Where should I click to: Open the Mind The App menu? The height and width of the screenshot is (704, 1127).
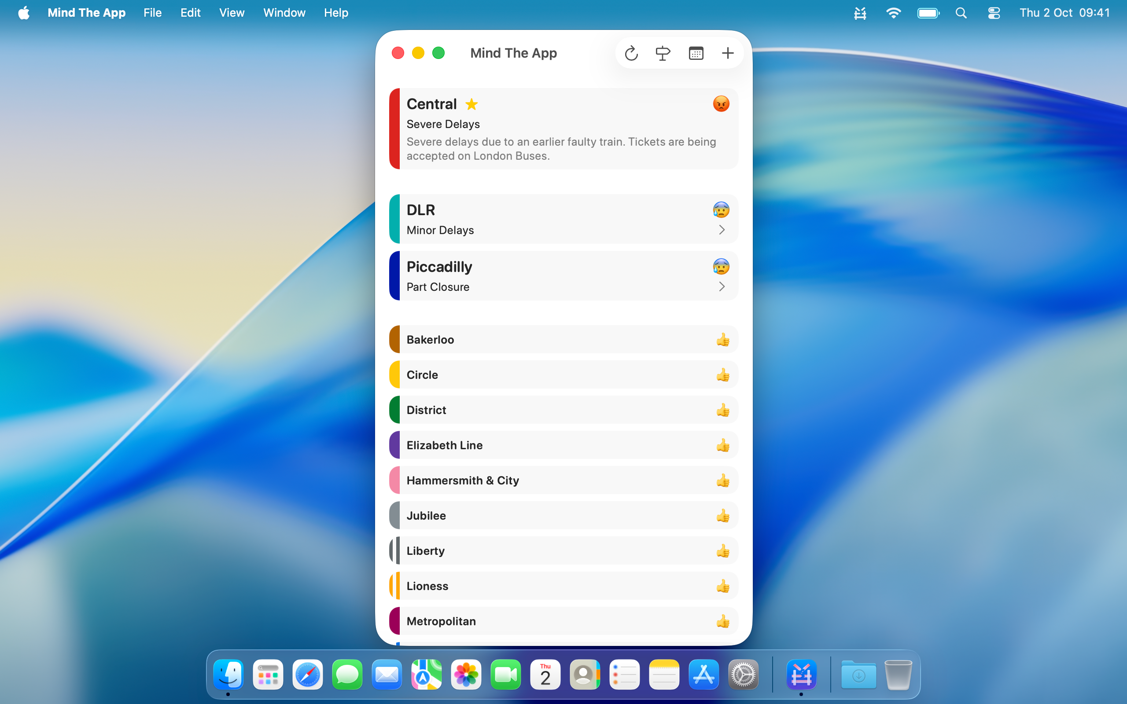click(x=87, y=13)
